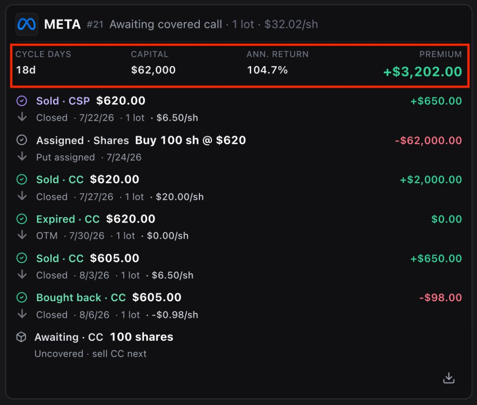Image resolution: width=477 pixels, height=405 pixels.
Task: Click the META ticker title
Action: pos(62,24)
